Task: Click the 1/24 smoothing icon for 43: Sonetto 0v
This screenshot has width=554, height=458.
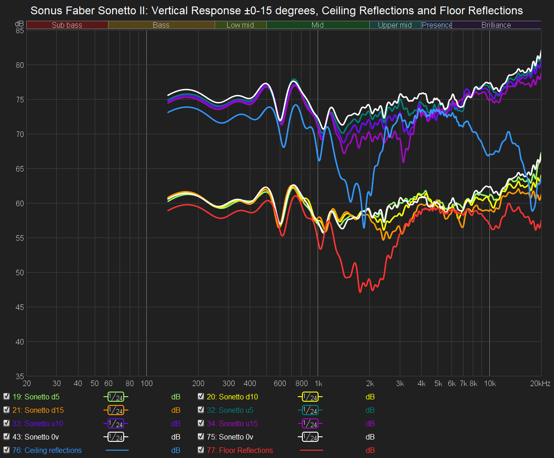Action: click(116, 437)
